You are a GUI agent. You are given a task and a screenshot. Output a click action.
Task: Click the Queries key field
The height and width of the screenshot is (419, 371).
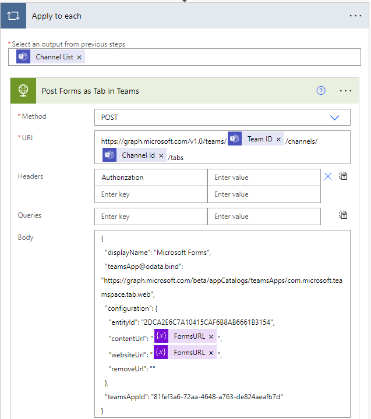tap(150, 216)
